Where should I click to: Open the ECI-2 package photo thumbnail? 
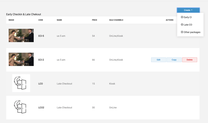(x=21, y=59)
